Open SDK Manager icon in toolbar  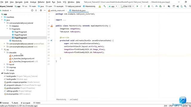tap(185, 6)
